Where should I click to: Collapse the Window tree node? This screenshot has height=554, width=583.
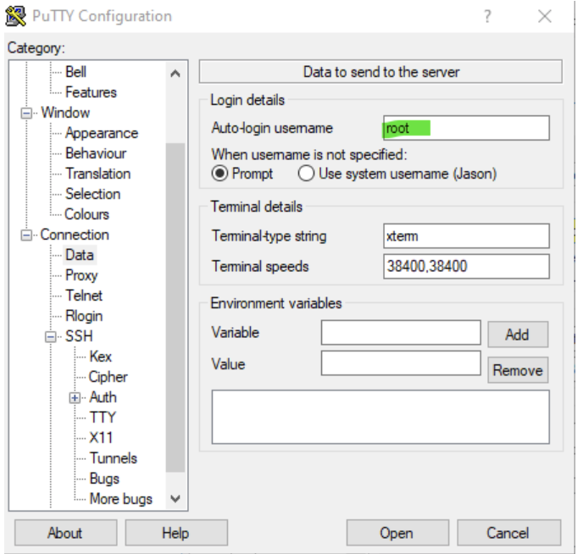click(x=26, y=113)
